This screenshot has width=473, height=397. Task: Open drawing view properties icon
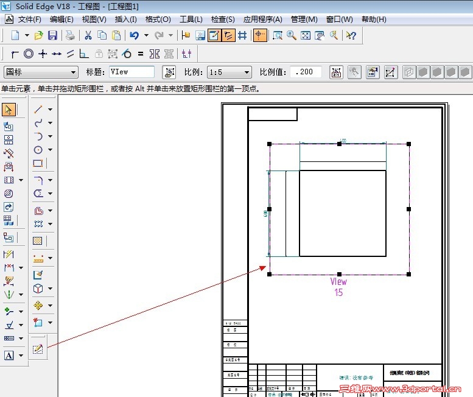[x=373, y=72]
